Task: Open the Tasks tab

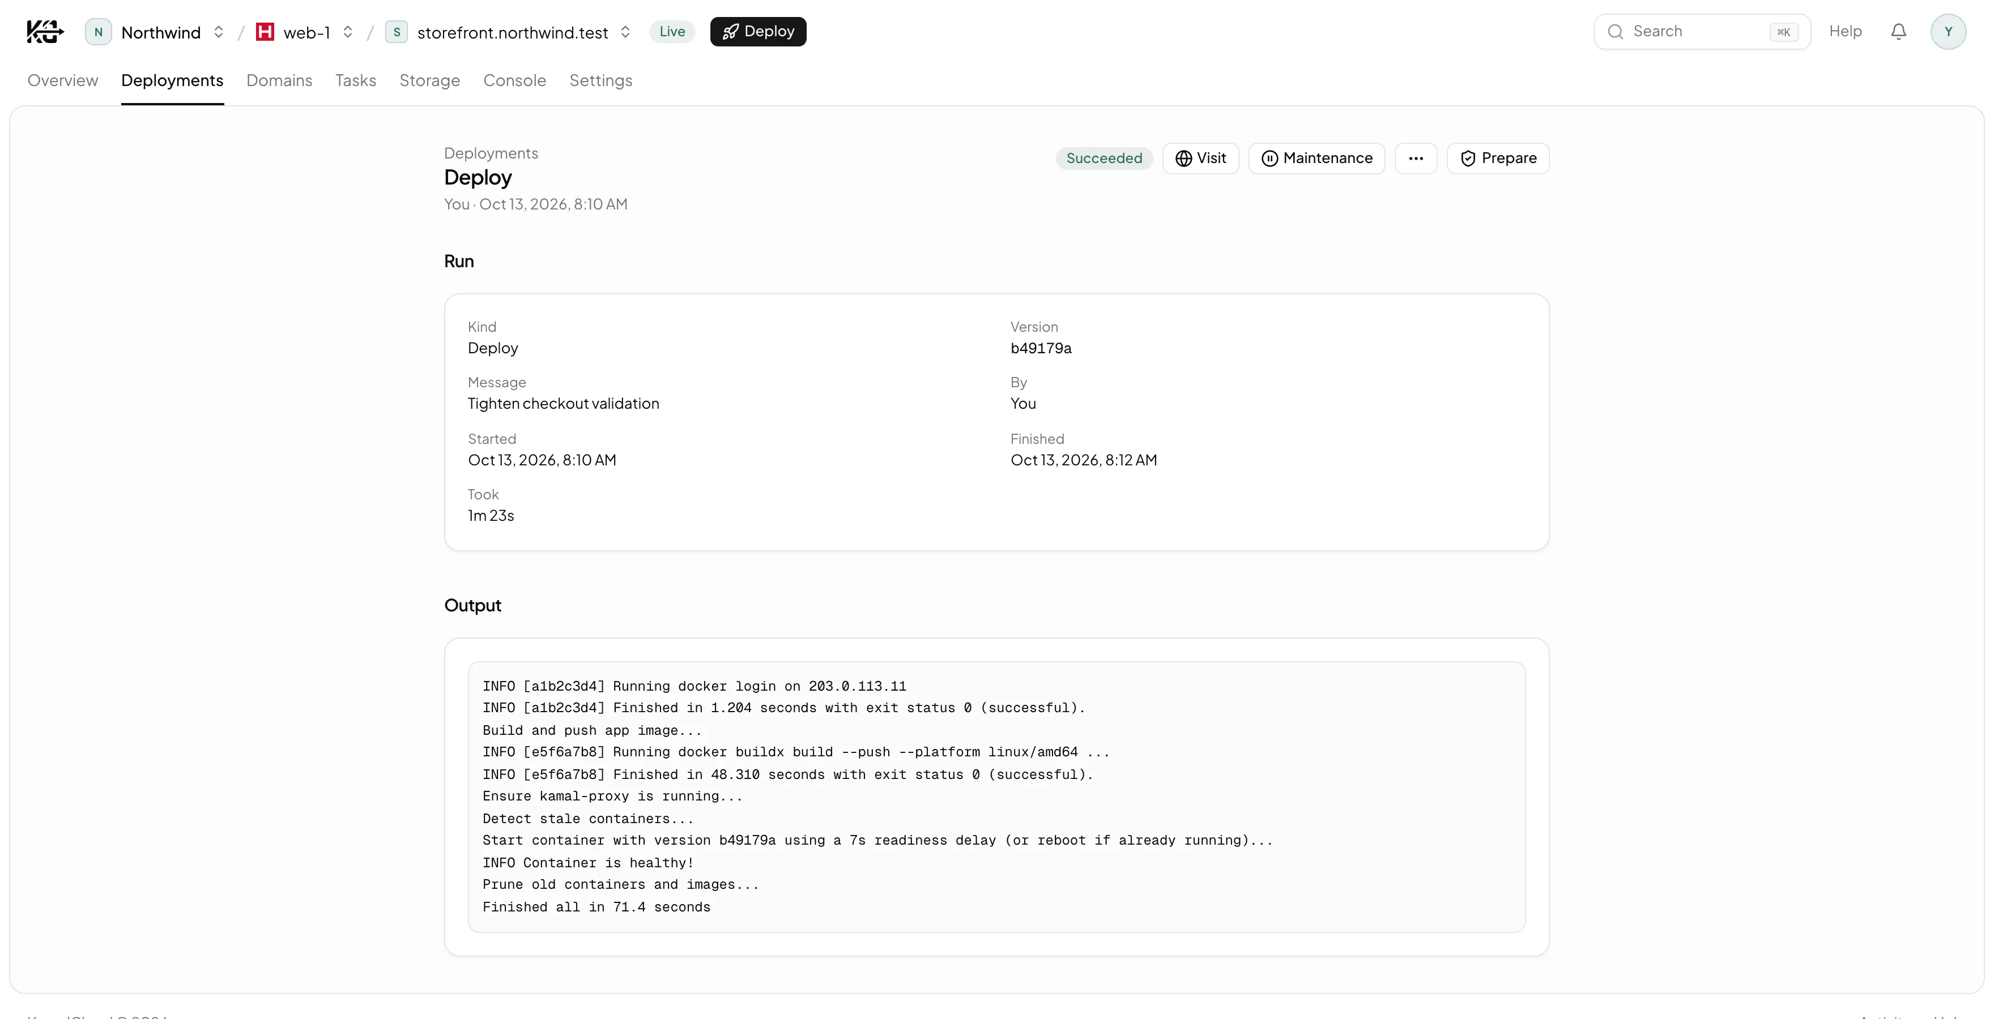Action: coord(355,80)
